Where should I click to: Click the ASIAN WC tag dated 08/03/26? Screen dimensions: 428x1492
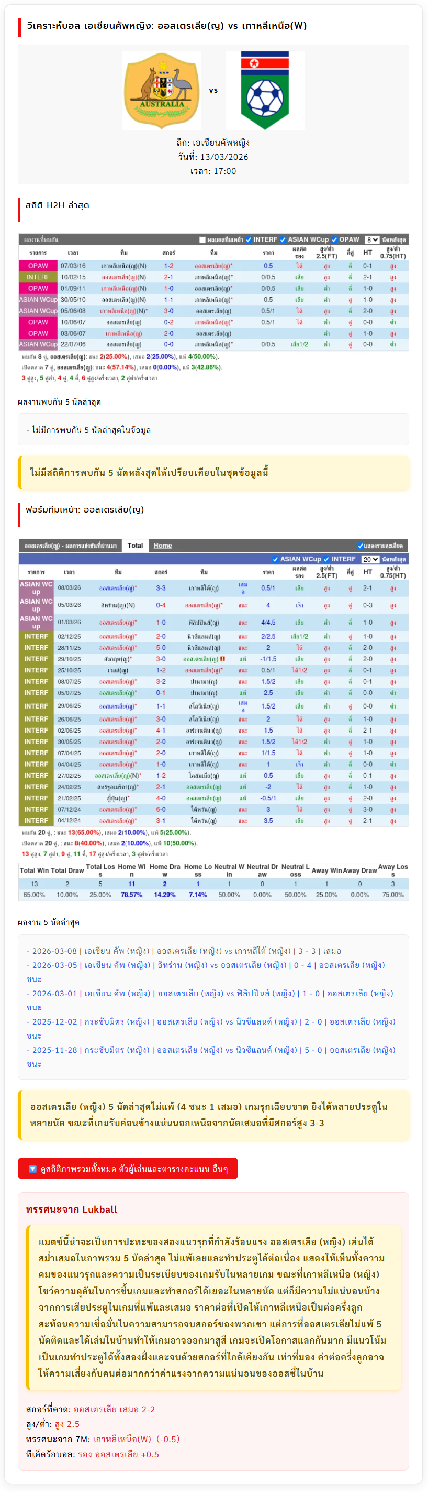pos(36,588)
